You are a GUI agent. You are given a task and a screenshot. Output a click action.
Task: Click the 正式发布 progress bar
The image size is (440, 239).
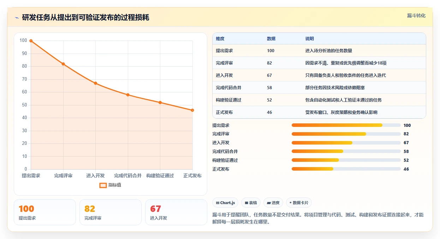[346, 169]
